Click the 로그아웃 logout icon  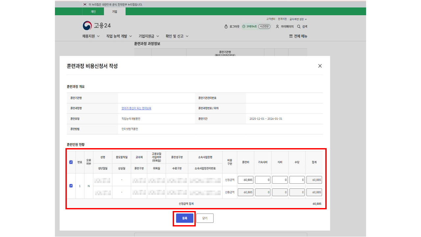(x=226, y=27)
